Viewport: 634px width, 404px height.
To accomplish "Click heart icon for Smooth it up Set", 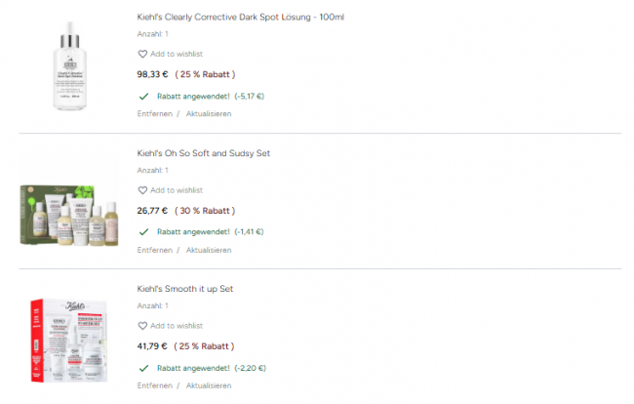I will tap(142, 326).
